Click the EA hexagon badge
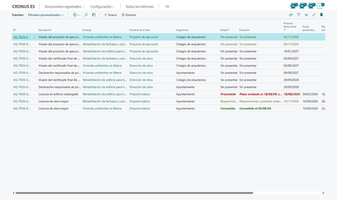 click(x=293, y=6)
